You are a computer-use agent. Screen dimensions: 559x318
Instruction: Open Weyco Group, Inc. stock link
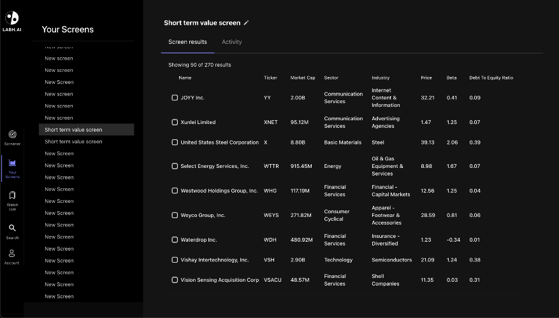point(203,216)
